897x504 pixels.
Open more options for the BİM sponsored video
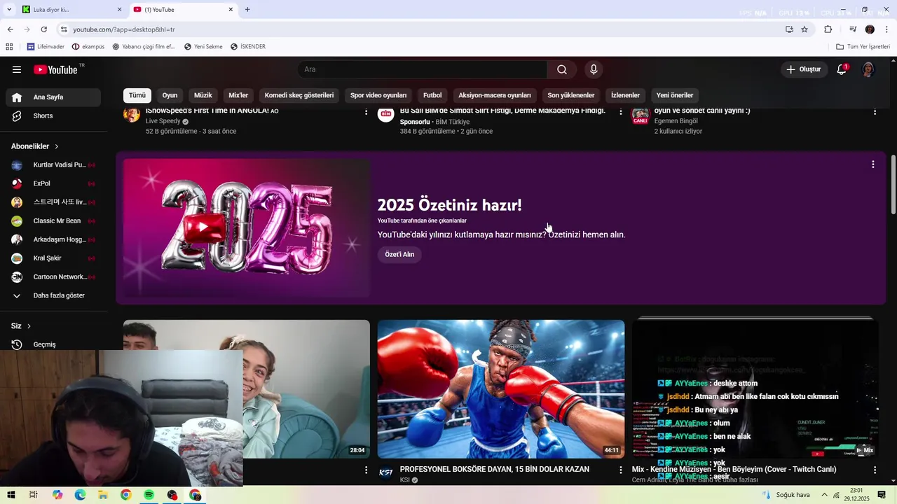pos(620,111)
